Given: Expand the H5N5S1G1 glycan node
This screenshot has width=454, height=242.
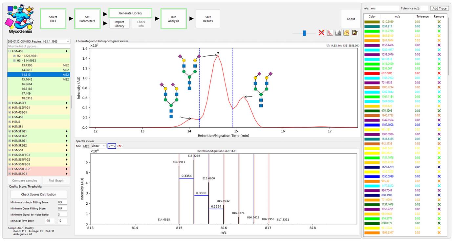Looking at the screenshot, I should pos(10,174).
